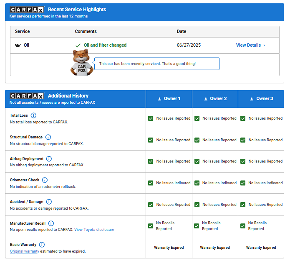The width and height of the screenshot is (290, 263).
Task: Open the View Toyota disclosure link
Action: [x=94, y=230]
